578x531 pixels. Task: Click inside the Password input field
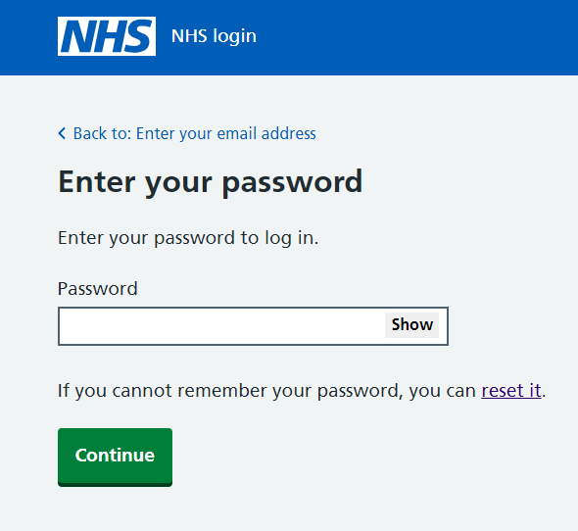point(221,326)
